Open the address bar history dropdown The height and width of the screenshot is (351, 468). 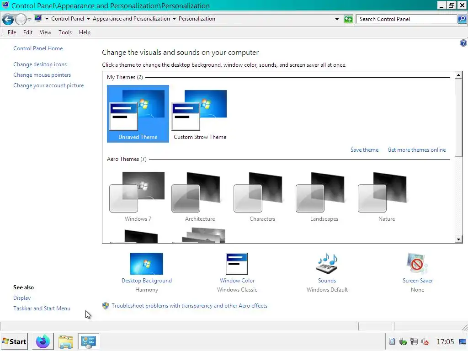tap(337, 19)
